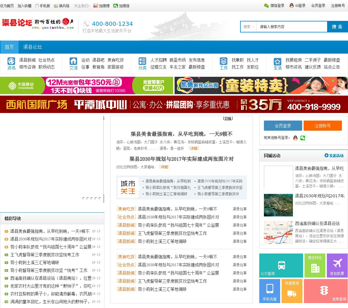Click 切换 to switch headlines
Viewport: 348px width, 308px height.
[x=228, y=119]
